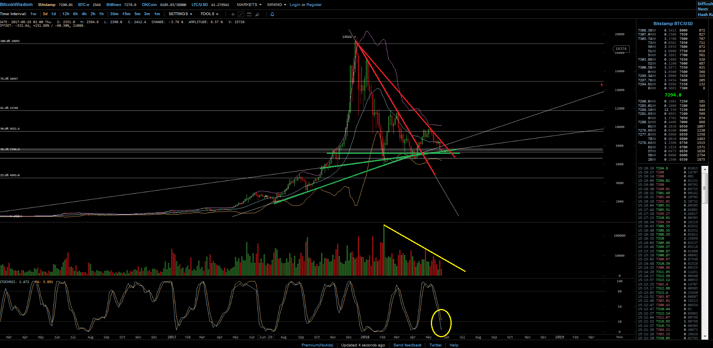Set time interval to 1h

click(101, 14)
